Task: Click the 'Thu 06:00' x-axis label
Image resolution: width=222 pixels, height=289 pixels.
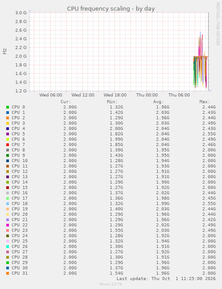Action: click(179, 95)
